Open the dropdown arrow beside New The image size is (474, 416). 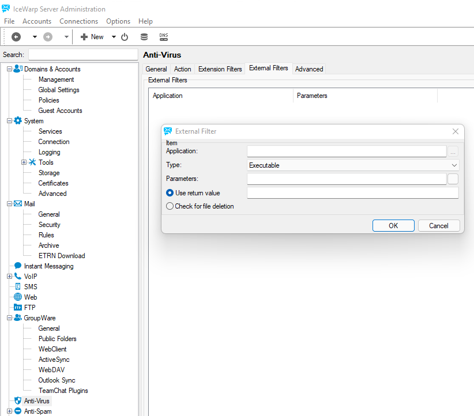(114, 37)
